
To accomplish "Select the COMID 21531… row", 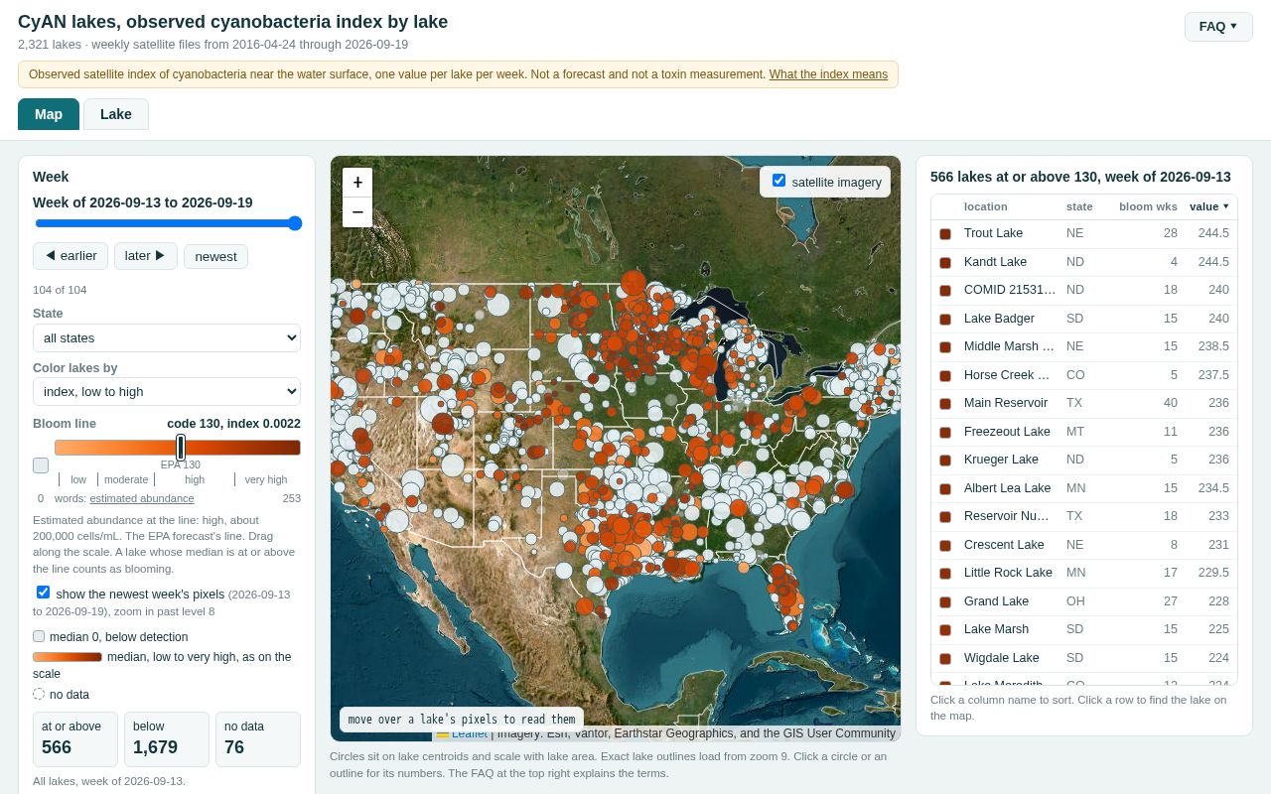I will pos(1084,290).
